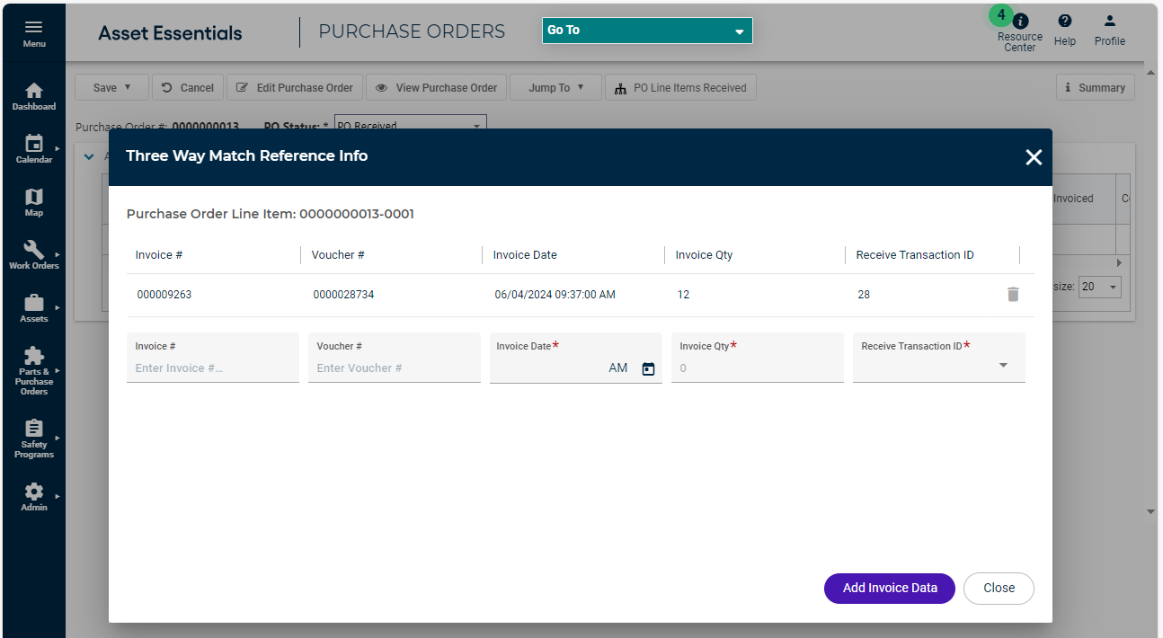Open the PO Status dropdown
This screenshot has height=638, width=1163.
click(x=411, y=125)
